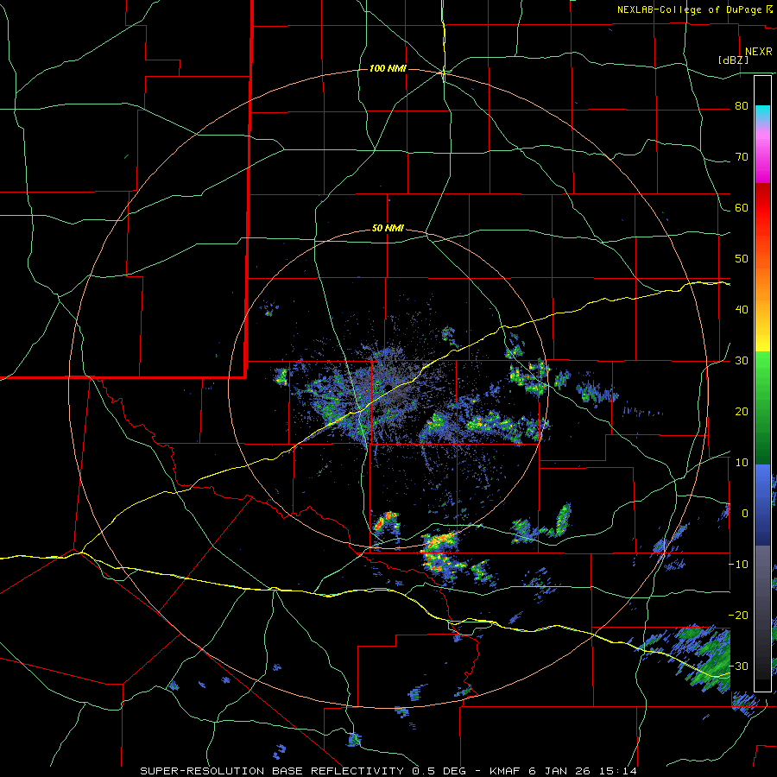777x777 pixels.
Task: Click the 50 value on the dBZ scale
Action: [x=742, y=259]
